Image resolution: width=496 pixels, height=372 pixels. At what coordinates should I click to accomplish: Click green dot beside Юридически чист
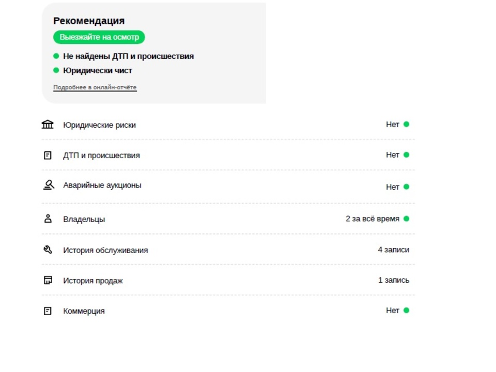coord(56,70)
